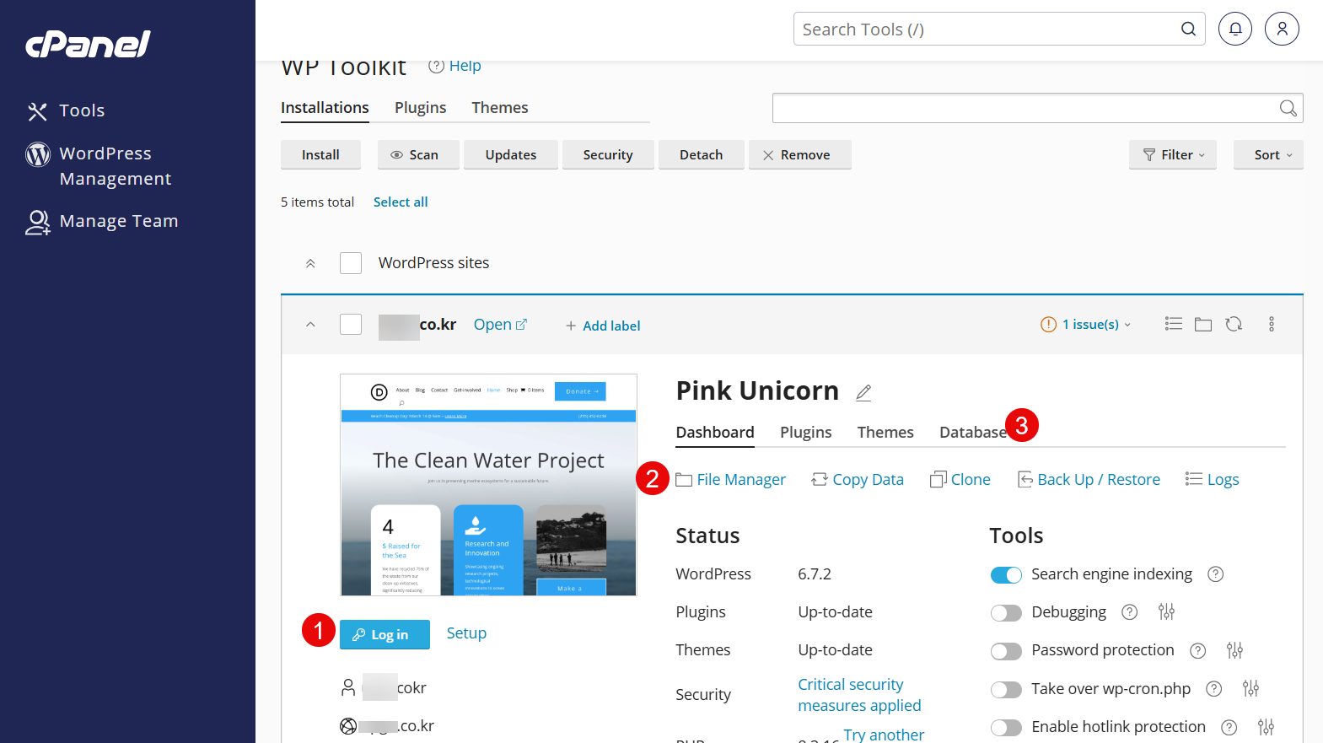Open help for Take over wp-cron.php

(1214, 689)
